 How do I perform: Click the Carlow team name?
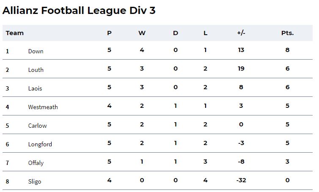click(x=37, y=126)
